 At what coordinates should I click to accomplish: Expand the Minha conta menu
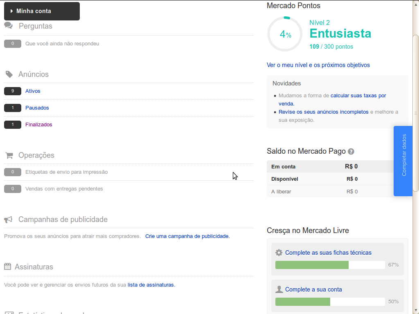click(x=42, y=11)
